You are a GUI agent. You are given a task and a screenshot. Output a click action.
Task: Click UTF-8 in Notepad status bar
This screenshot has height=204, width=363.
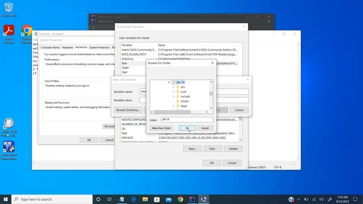277,167
